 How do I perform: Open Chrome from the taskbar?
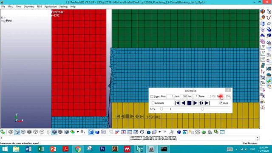coord(78,149)
